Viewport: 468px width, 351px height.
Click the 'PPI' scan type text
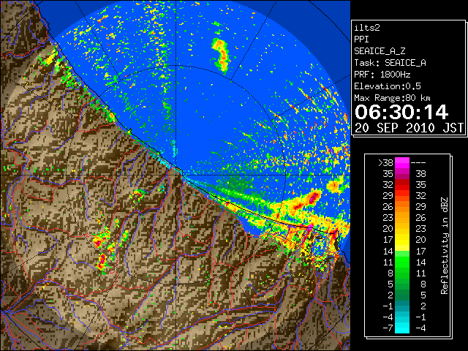coord(361,39)
